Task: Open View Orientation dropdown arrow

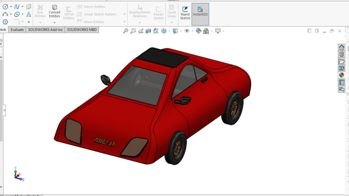Action: (169, 31)
